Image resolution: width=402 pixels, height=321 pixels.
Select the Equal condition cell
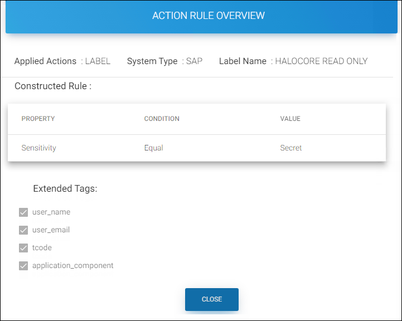click(x=153, y=148)
